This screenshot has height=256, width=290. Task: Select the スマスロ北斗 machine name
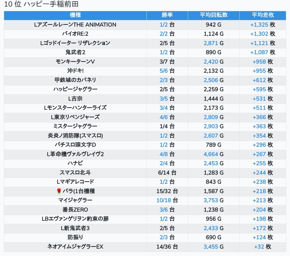75,173
